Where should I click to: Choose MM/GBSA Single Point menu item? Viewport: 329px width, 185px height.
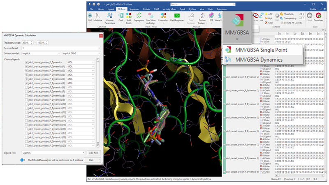pyautogui.click(x=262, y=50)
